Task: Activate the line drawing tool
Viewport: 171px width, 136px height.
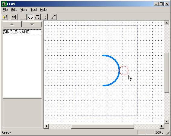Action: click(23, 17)
